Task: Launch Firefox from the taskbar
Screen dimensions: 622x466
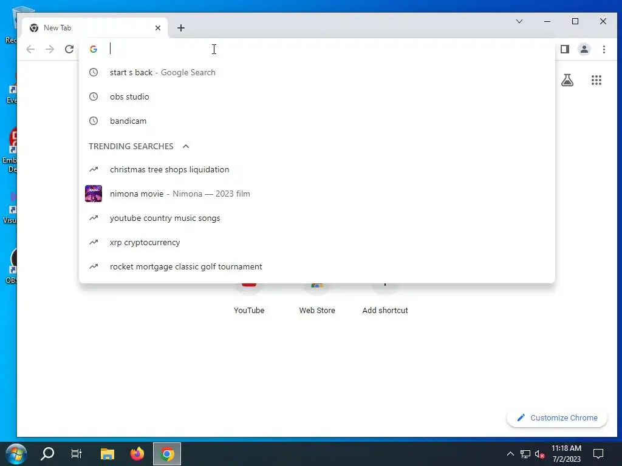Action: pos(137,454)
